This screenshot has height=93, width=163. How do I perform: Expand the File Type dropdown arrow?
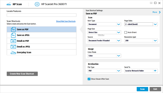tap(118, 71)
